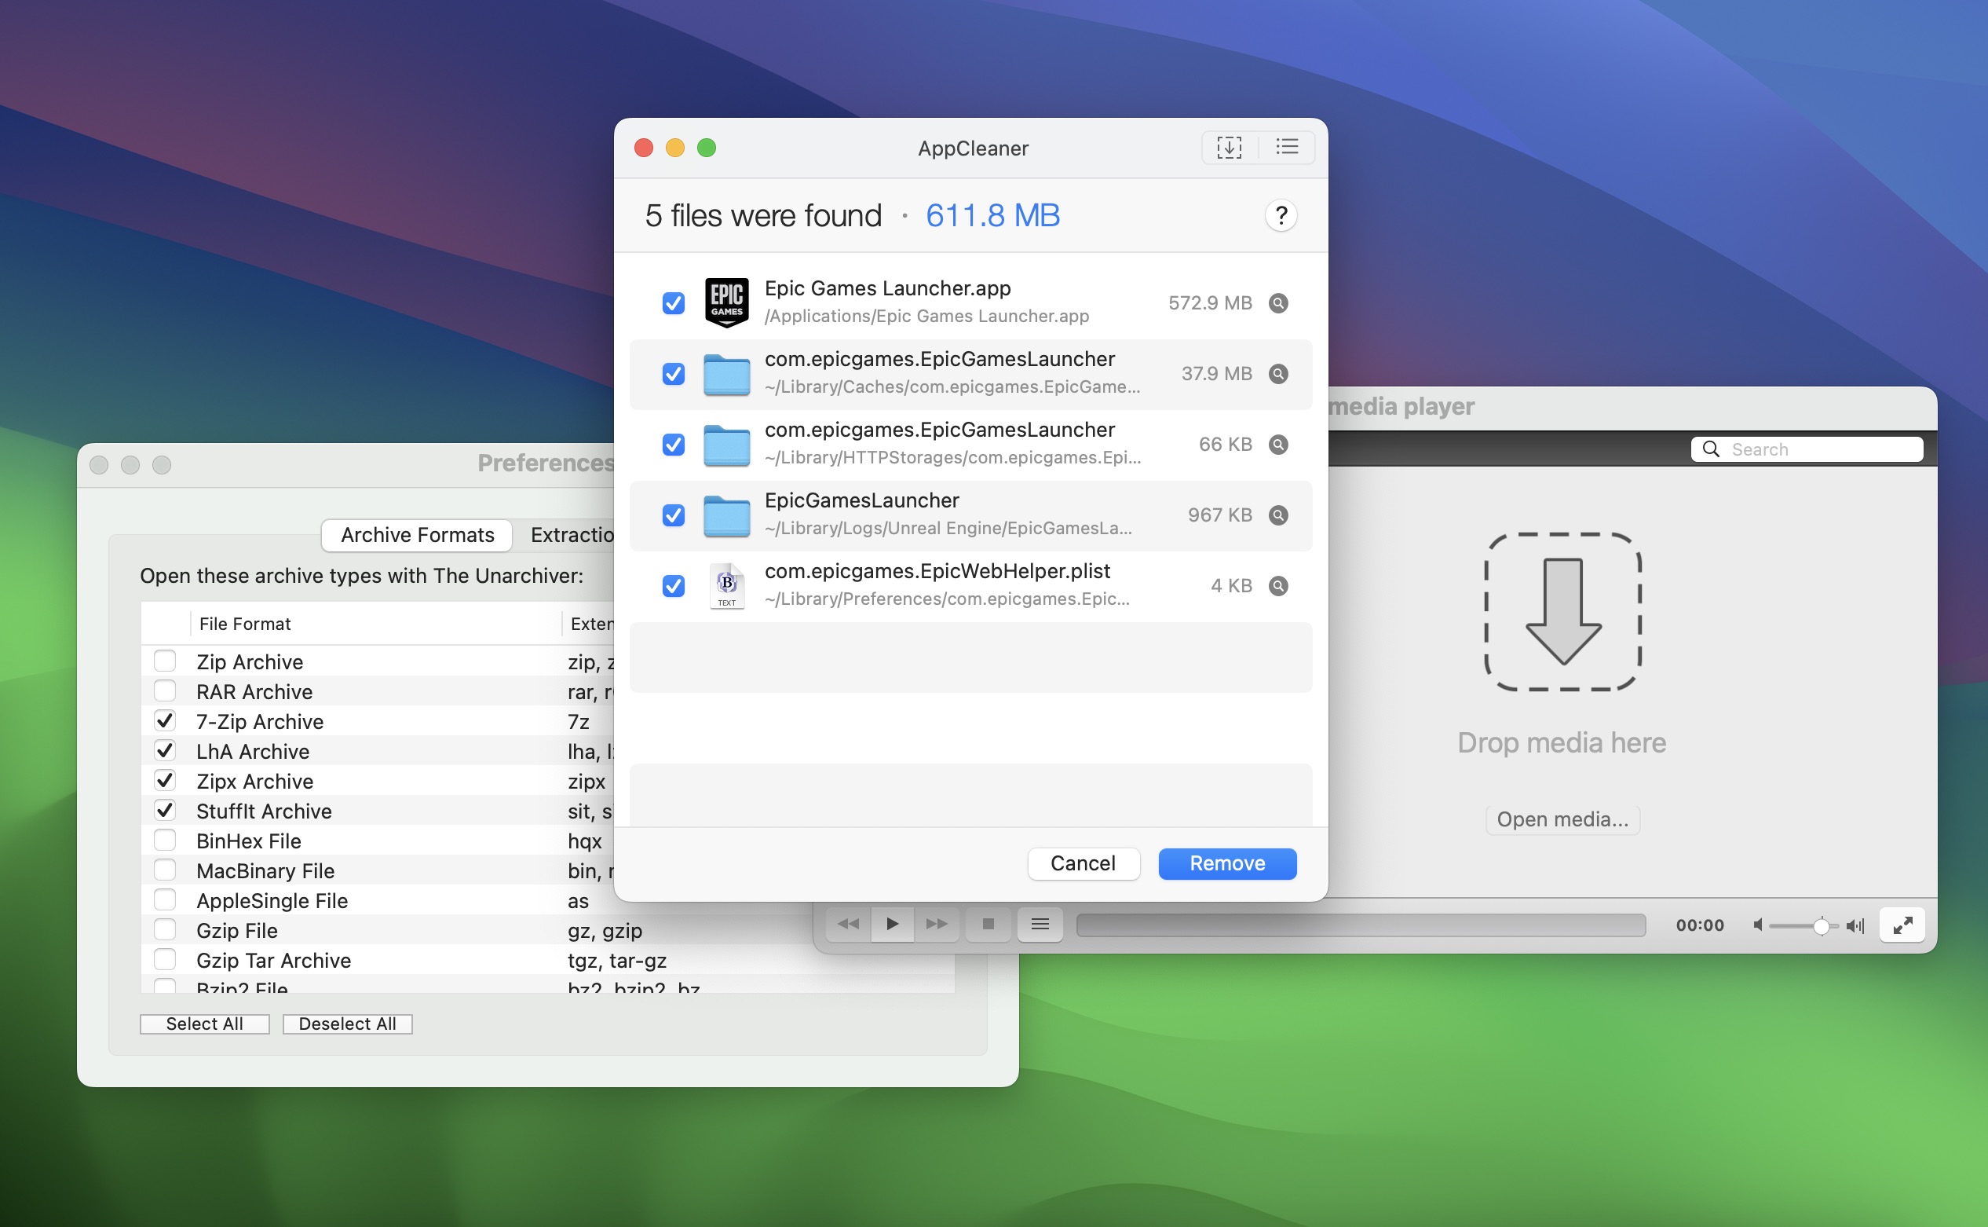Reveal Epic Games Launcher.app in Finder
Viewport: 1988px width, 1227px height.
tap(1278, 303)
